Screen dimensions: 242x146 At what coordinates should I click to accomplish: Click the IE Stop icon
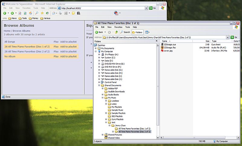[20, 13]
